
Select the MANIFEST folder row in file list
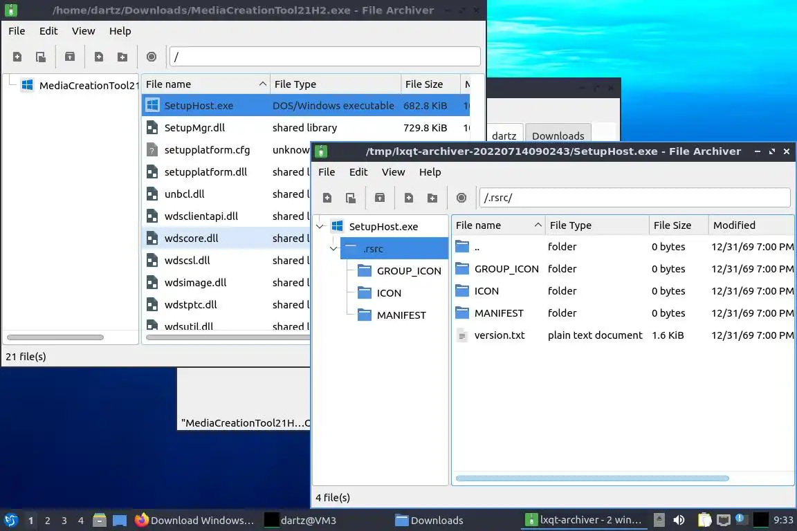(x=623, y=313)
